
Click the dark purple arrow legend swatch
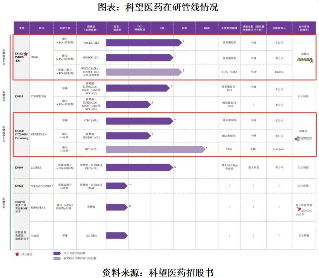coord(57,253)
